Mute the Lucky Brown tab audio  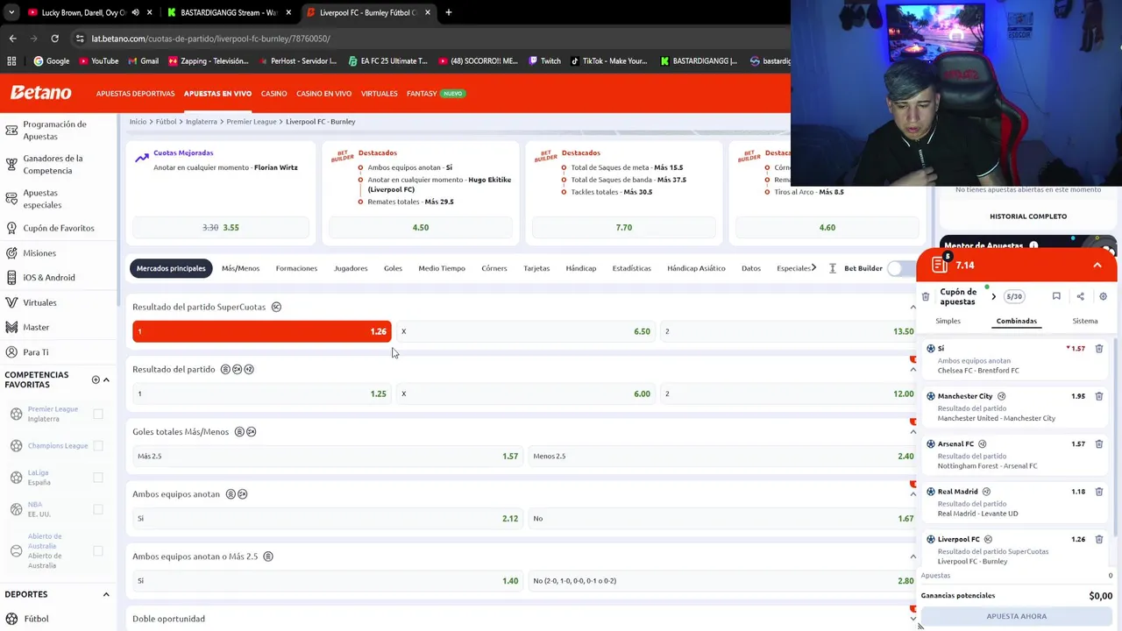(x=135, y=12)
